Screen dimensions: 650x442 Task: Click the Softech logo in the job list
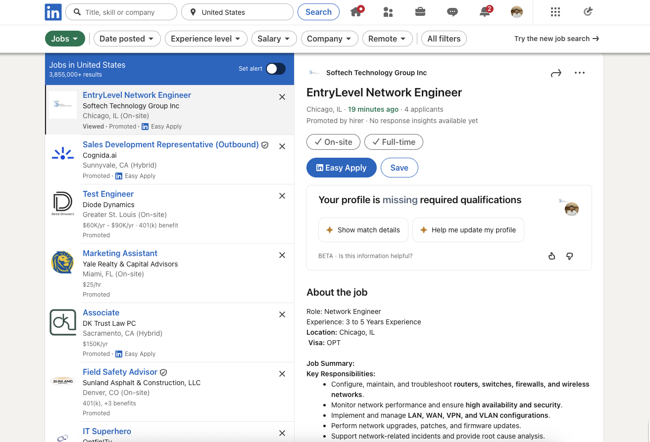(x=63, y=104)
